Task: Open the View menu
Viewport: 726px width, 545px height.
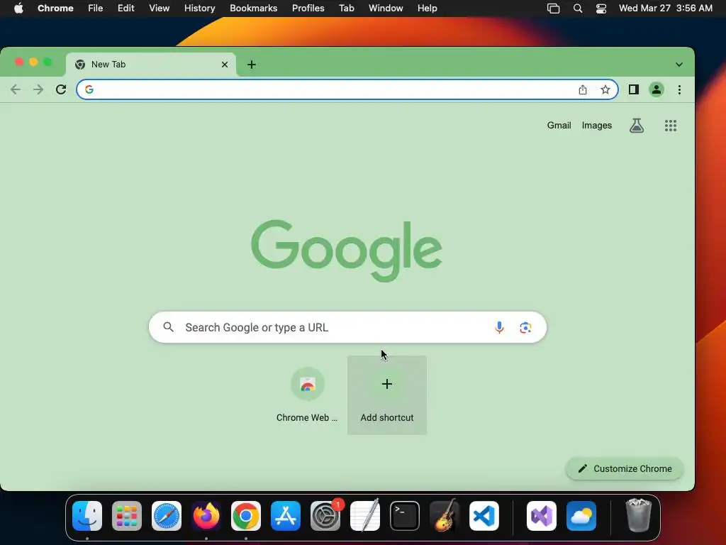Action: 160,9
